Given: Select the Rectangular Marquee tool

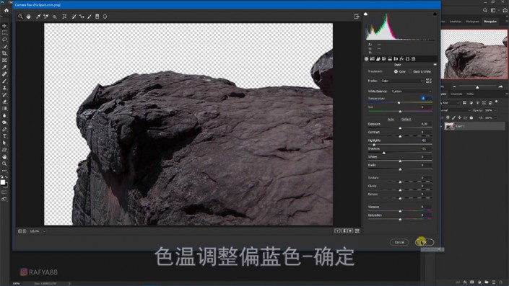Looking at the screenshot, I should tap(4, 32).
